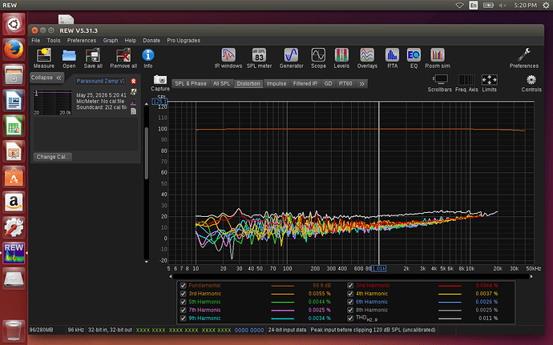Open the Graph menu
This screenshot has width=553, height=345.
pos(111,41)
